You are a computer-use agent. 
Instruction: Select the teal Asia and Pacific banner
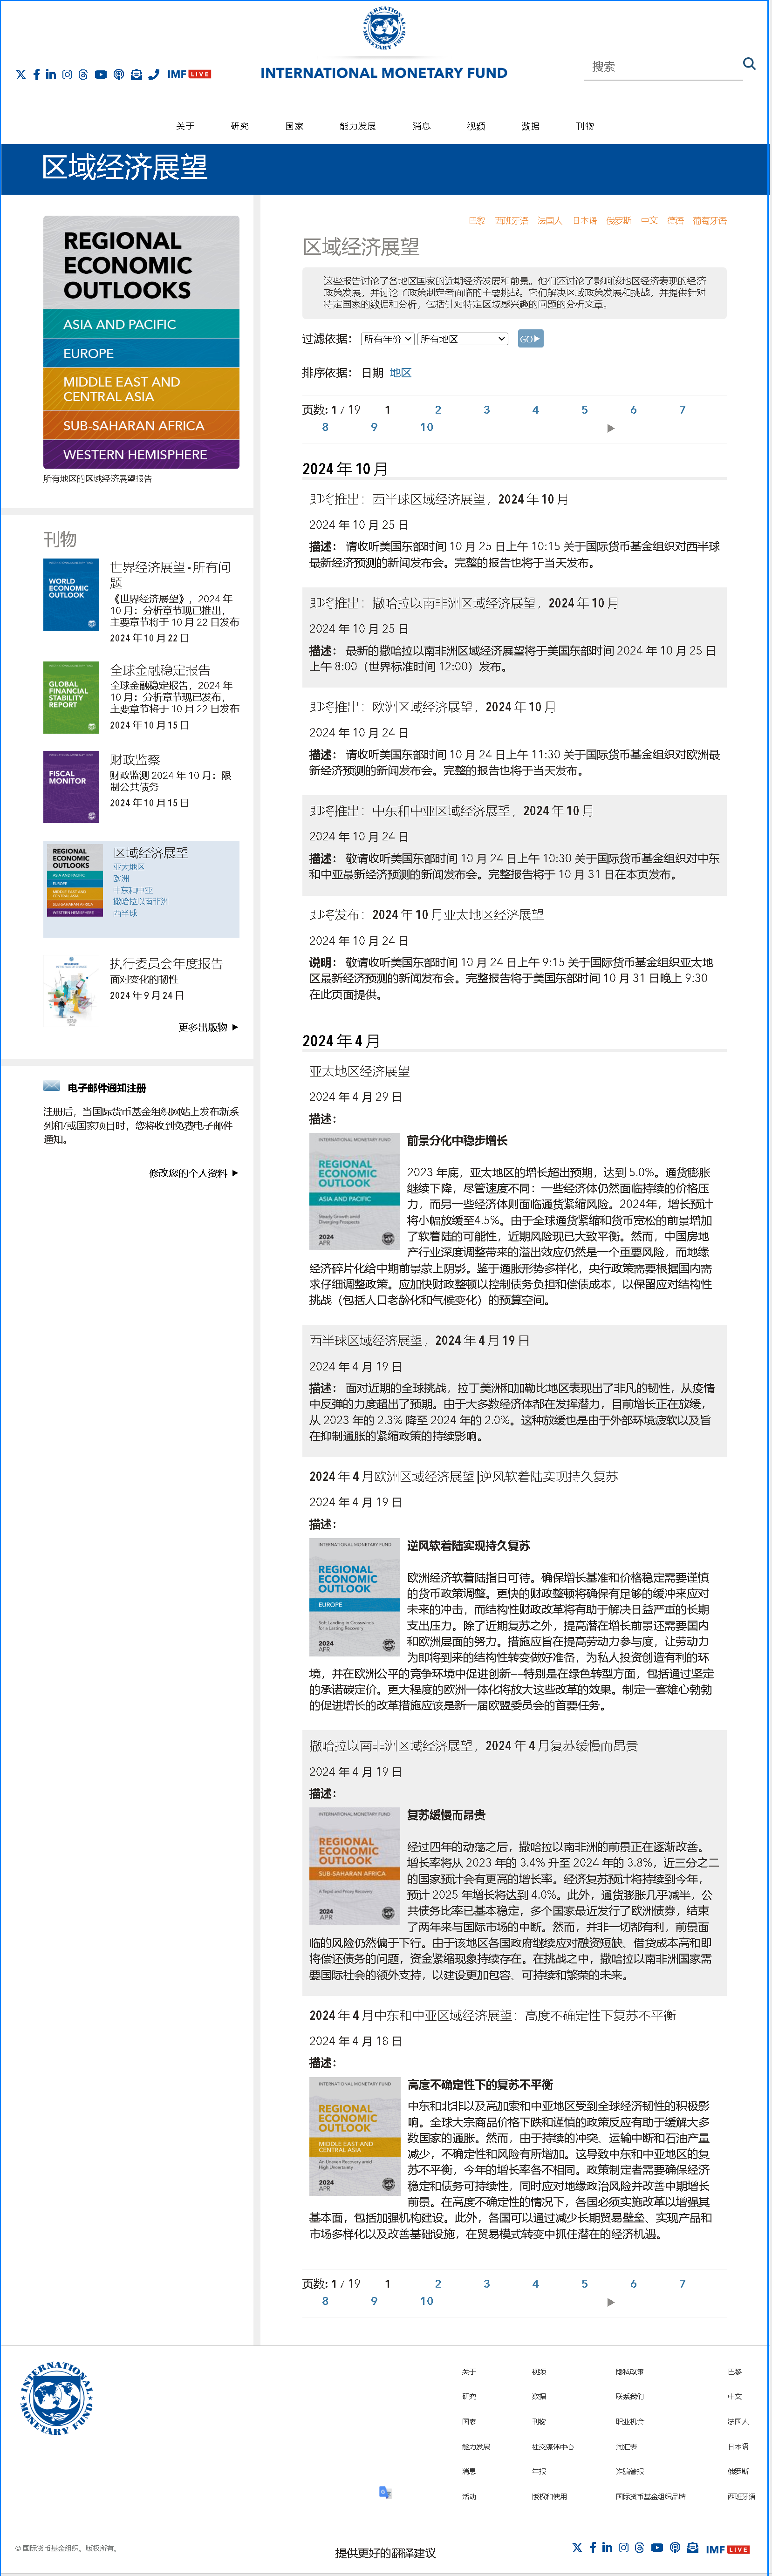click(141, 324)
